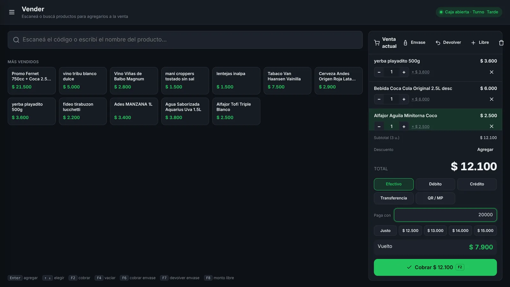Image resolution: width=510 pixels, height=287 pixels.
Task: Choose the $ 15.000 quick amount
Action: (485, 231)
